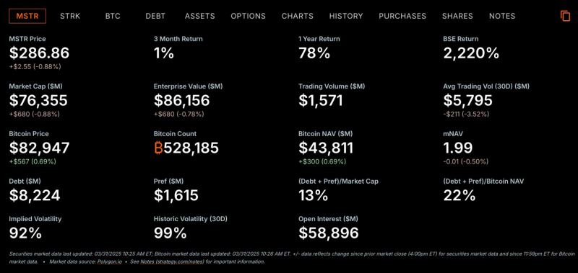
Task: Select the PURCHASES tab
Action: 402,16
